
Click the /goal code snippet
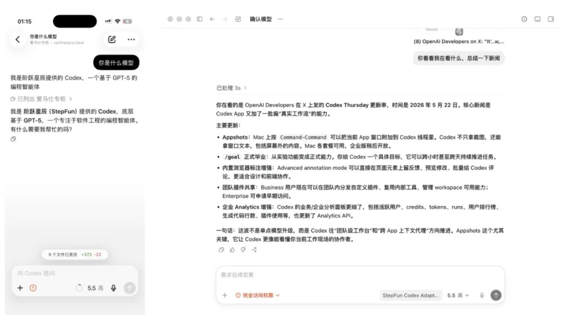click(x=232, y=157)
